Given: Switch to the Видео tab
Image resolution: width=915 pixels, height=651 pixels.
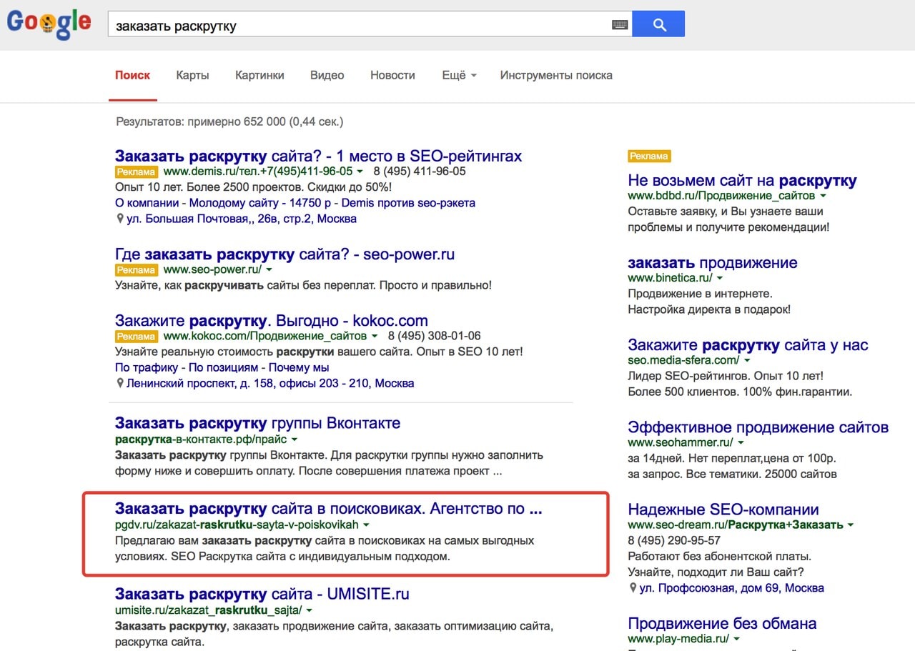Looking at the screenshot, I should tap(327, 75).
